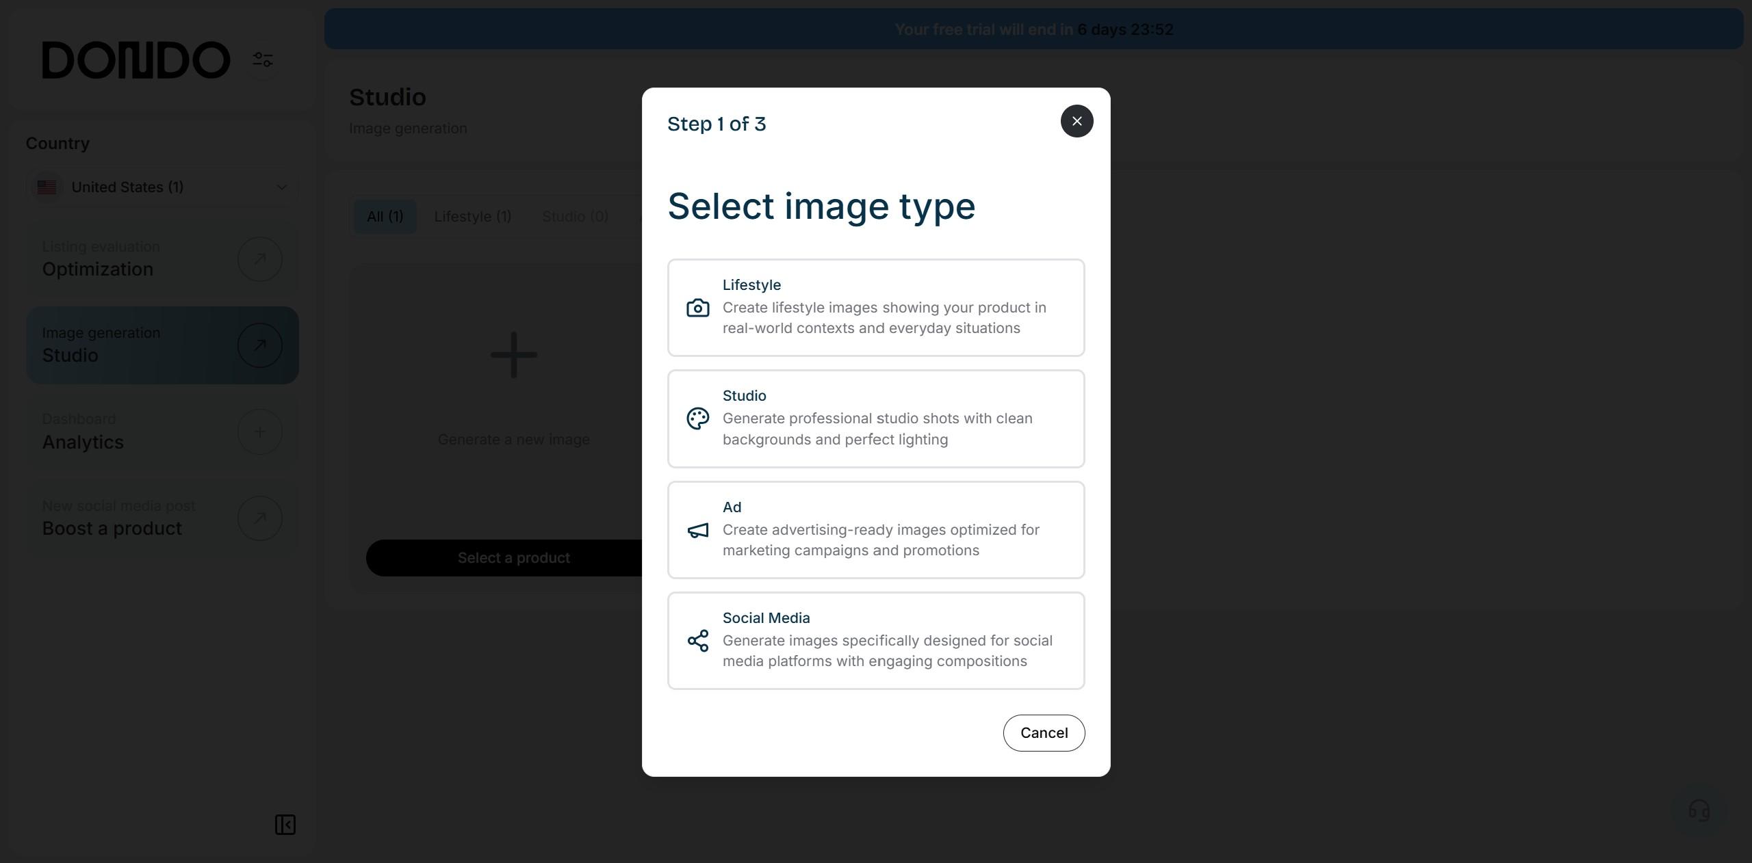
Task: Switch to the All (1) tab
Action: [x=385, y=217]
